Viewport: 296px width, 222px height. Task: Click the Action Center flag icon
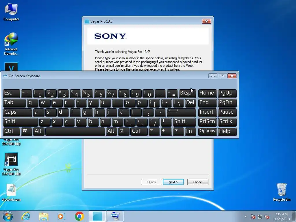pyautogui.click(x=253, y=217)
